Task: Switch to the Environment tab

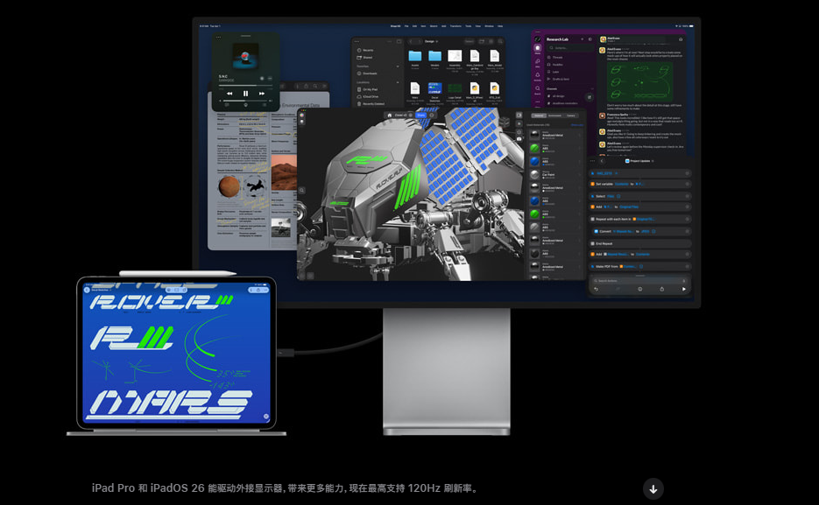Action: click(x=554, y=116)
